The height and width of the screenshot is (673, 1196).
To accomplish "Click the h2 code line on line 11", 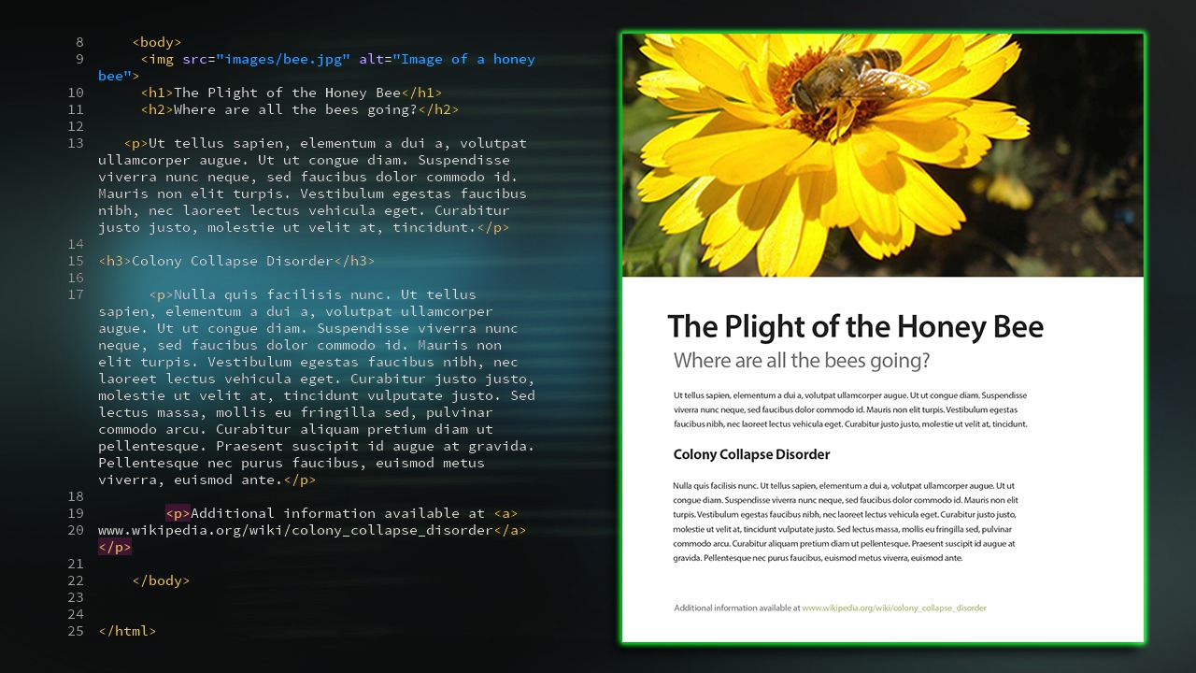I will coord(300,109).
